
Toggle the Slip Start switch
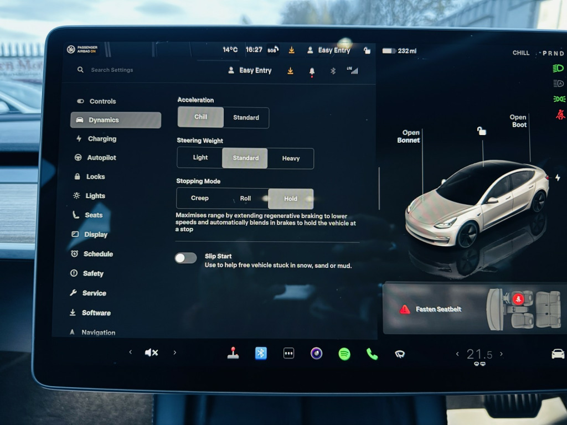(186, 258)
